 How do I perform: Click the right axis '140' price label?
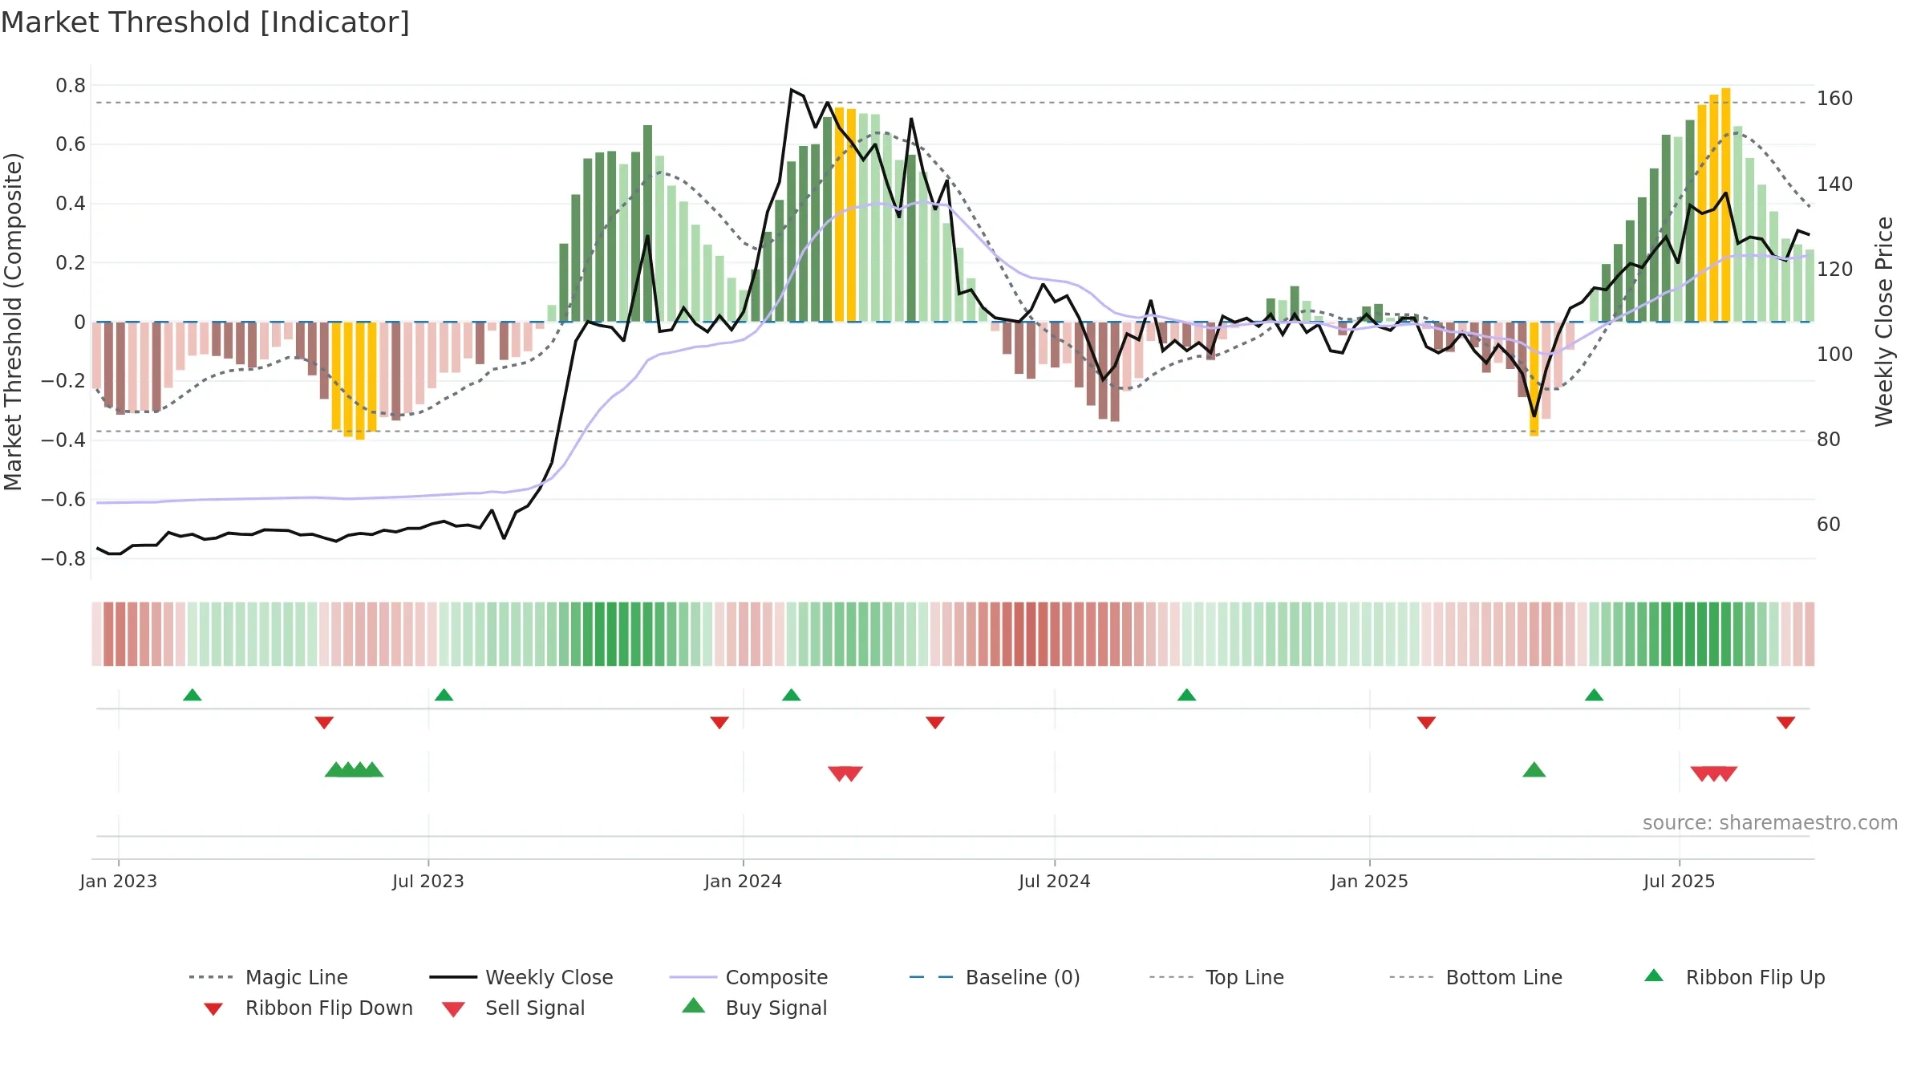click(x=1835, y=185)
